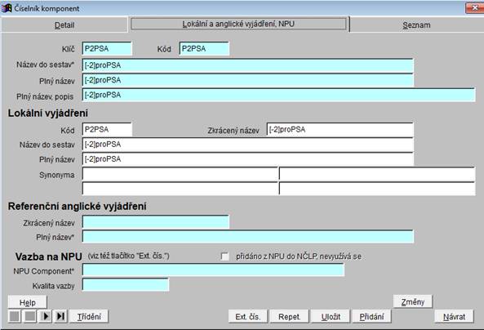
Task: Go to the first record navigation button
Action: [x=15, y=316]
